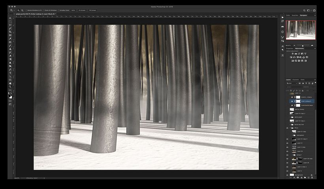
Task: Select the Lasso tool in toolbar
Action: pyautogui.click(x=10, y=25)
